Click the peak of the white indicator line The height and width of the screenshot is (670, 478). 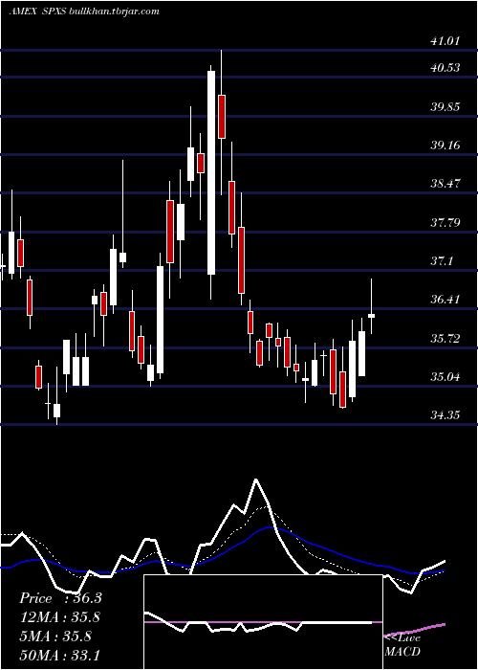(x=255, y=480)
